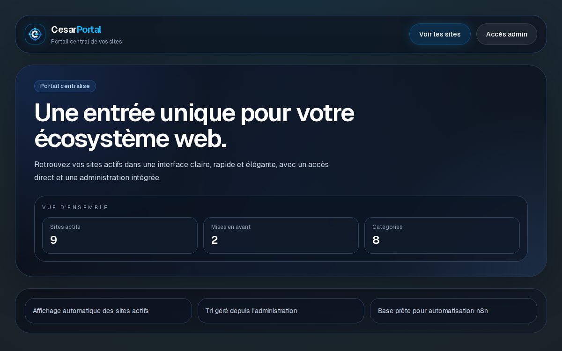Click the 'Portail centralisé' badge
This screenshot has width=562, height=351.
65,86
